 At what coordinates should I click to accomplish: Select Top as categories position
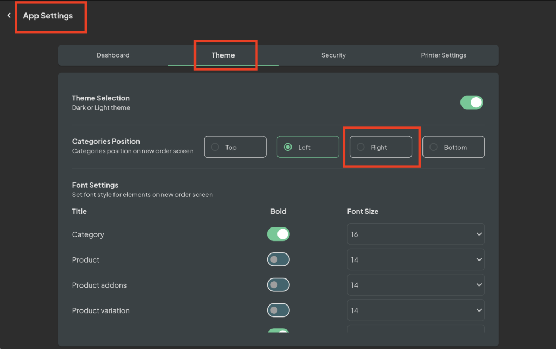pos(235,147)
